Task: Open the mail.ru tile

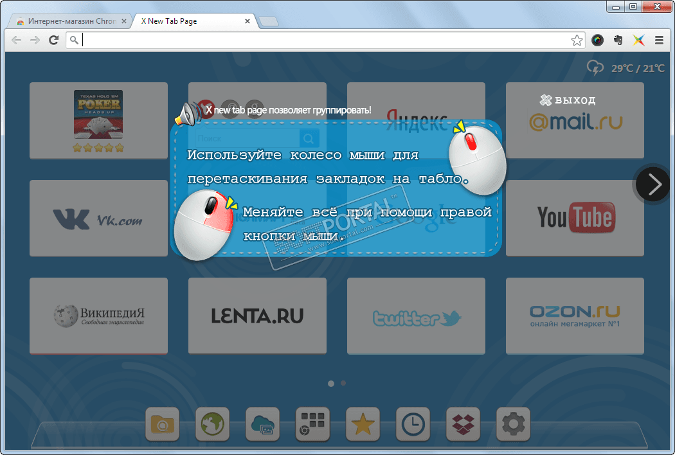Action: click(575, 121)
